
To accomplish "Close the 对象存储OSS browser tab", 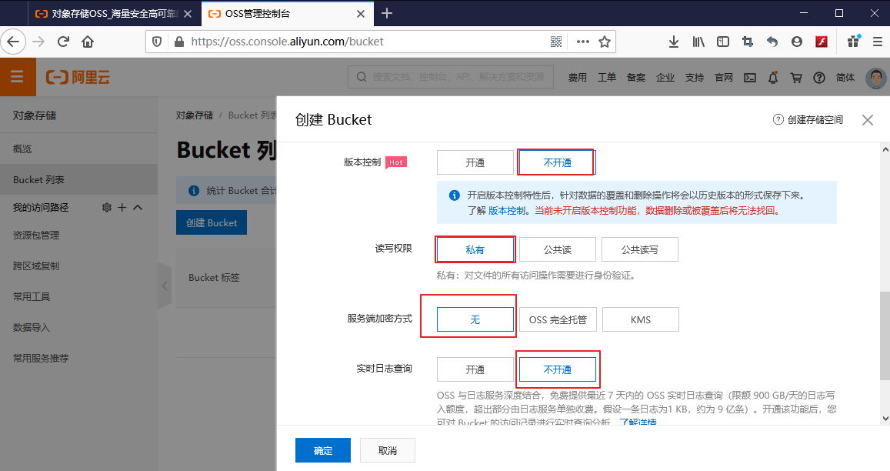I will point(188,14).
